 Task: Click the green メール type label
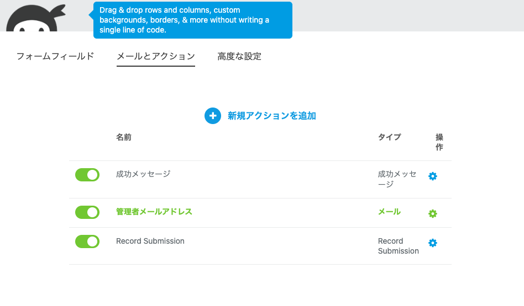tap(390, 212)
